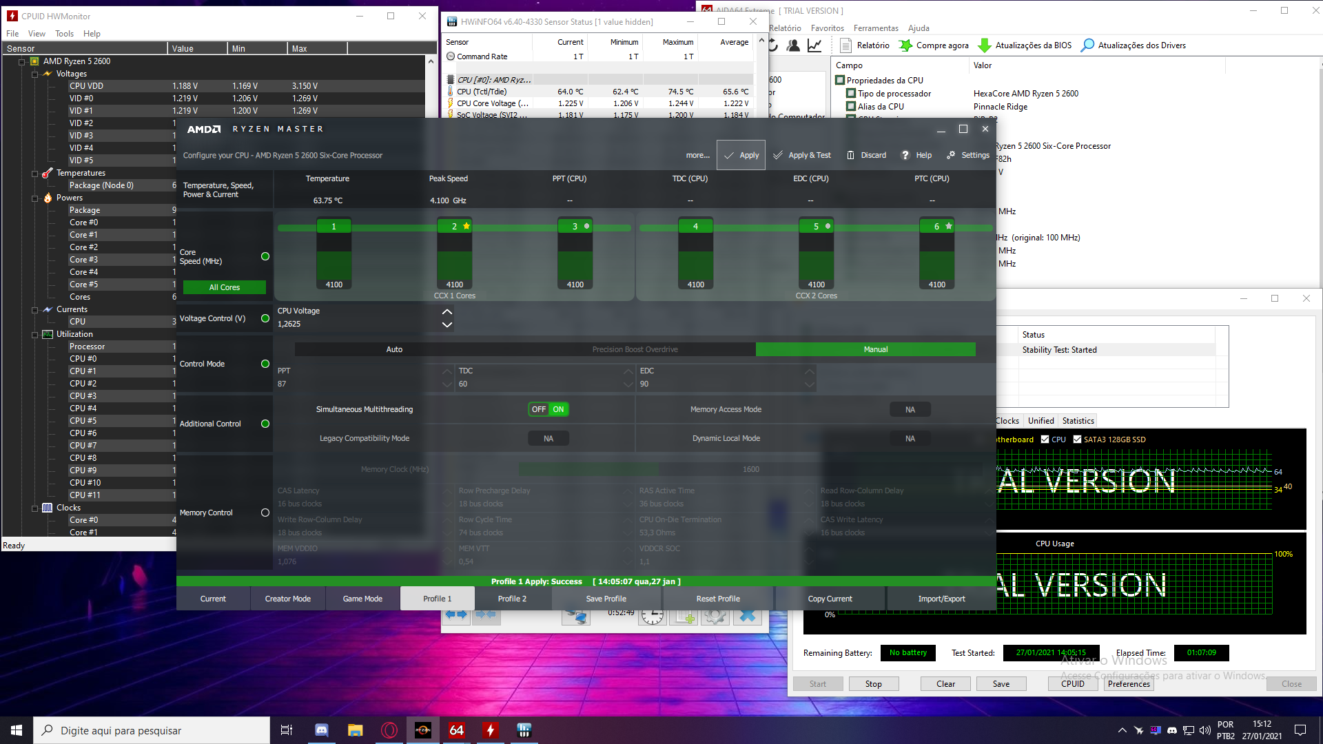
Task: Uncheck the SATA3 128GB SSD checkbox
Action: (1077, 440)
